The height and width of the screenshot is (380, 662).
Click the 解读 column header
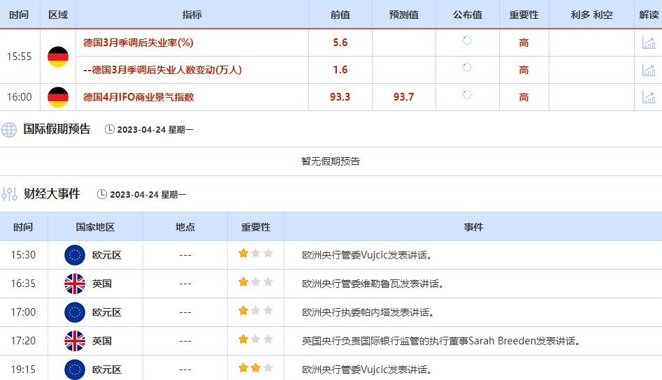coord(648,15)
